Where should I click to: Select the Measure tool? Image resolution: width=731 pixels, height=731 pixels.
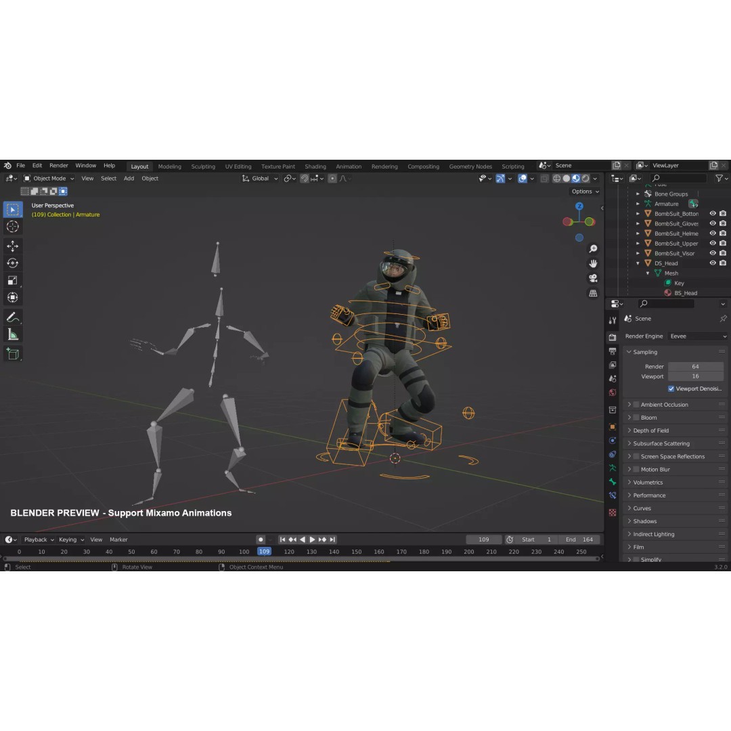(13, 335)
